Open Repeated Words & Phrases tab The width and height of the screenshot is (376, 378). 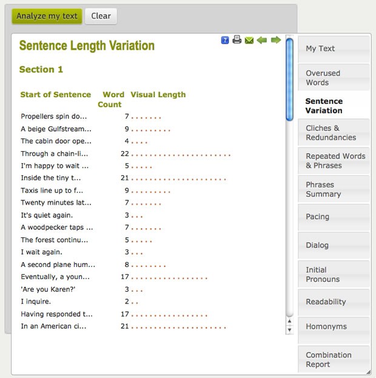[334, 161]
